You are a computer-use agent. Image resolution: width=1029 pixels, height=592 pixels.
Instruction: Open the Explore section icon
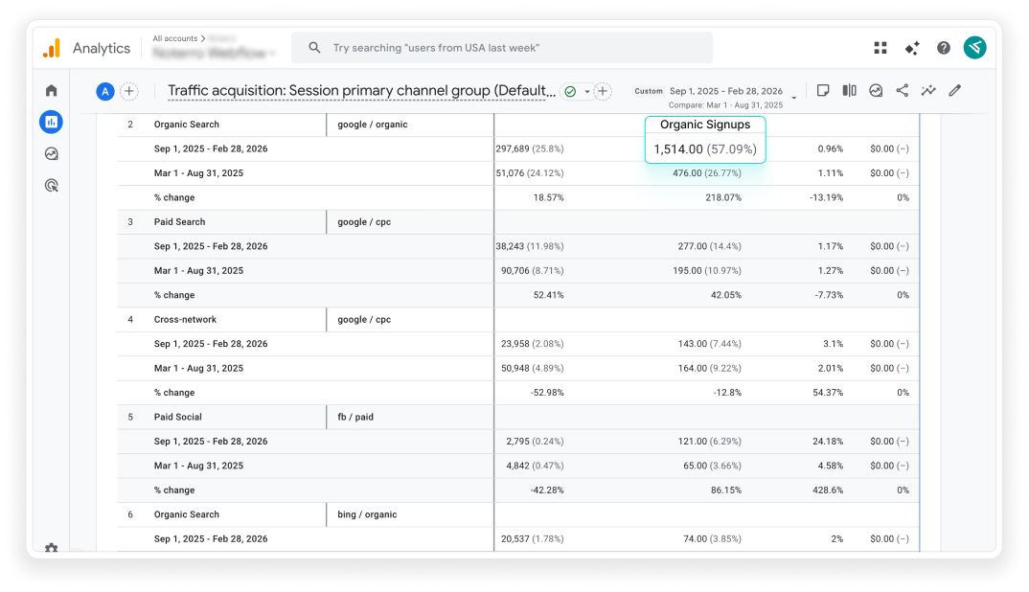click(x=52, y=153)
